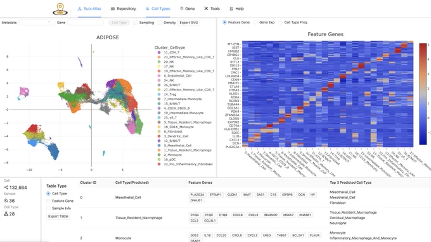Screen dimensions: 431x242
Task: Click the hierarchy icon beside 28 cell types
Action: 6,214
